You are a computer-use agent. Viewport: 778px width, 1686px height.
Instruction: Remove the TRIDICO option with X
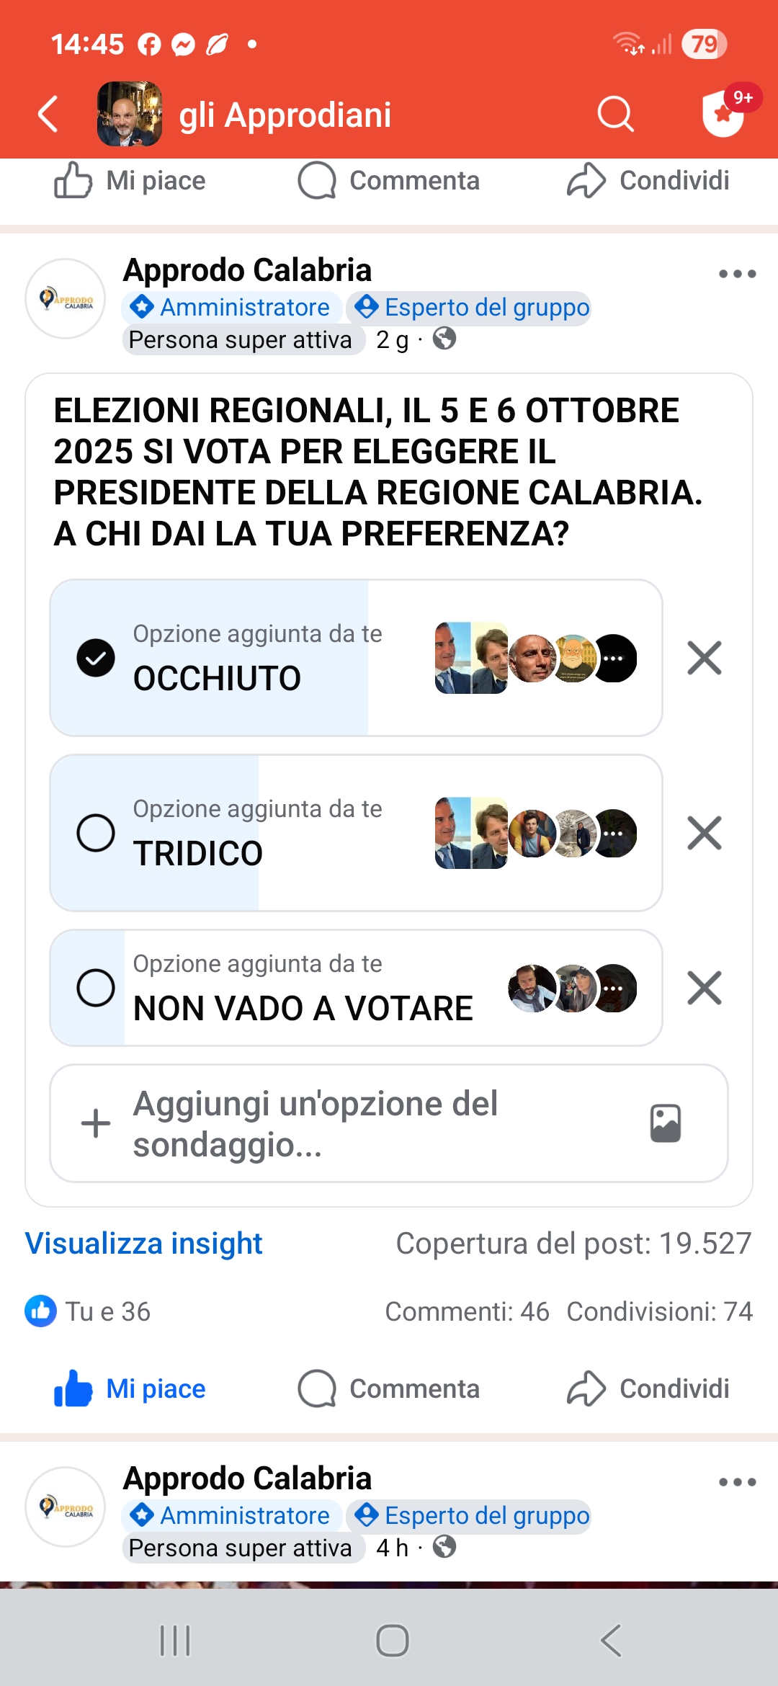pyautogui.click(x=704, y=833)
